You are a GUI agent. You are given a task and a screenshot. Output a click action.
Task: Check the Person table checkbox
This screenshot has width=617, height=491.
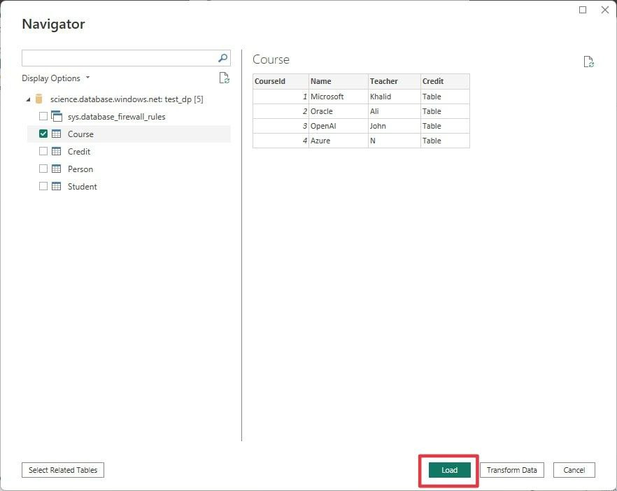click(x=43, y=169)
